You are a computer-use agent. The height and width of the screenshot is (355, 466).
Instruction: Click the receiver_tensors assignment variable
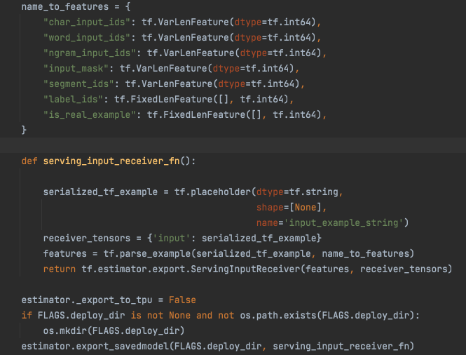point(87,239)
